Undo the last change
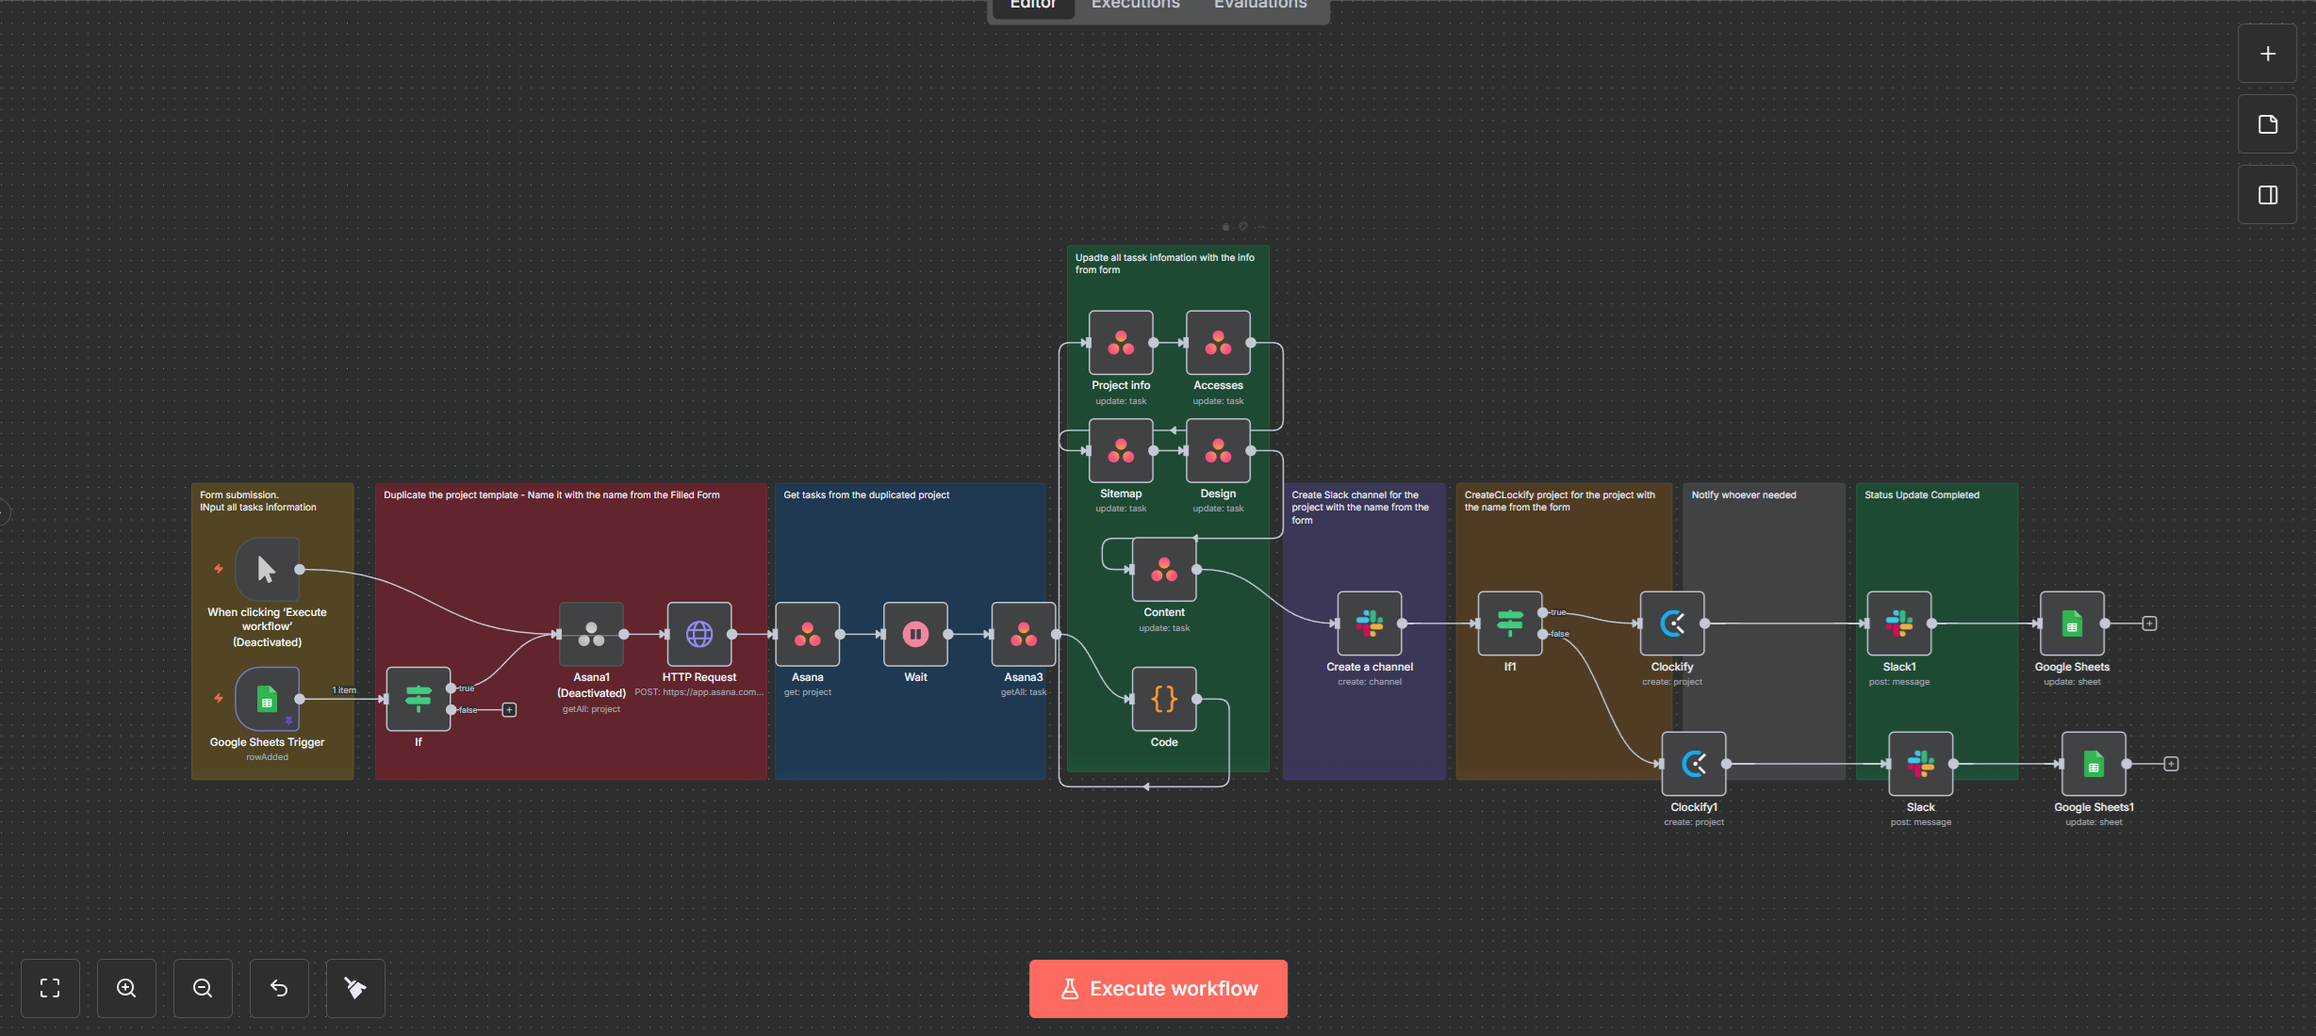 coord(279,988)
